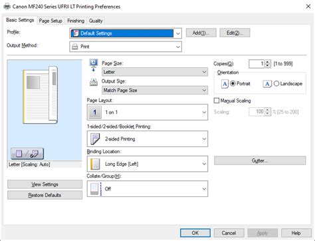Click the Page Size monitor icon

point(94,65)
